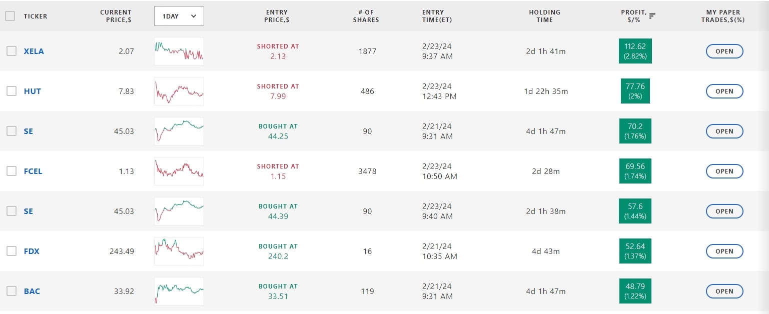Select the FCEL mini price chart
The image size is (769, 314).
point(179,171)
